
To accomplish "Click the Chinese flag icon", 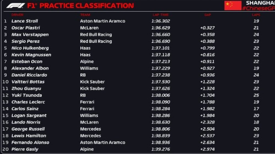I will 233,6.
